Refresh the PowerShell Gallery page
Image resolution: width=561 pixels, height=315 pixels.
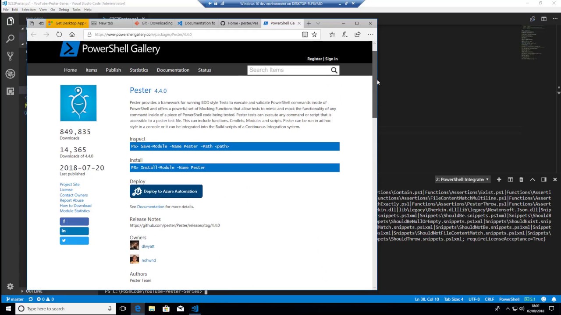click(59, 35)
